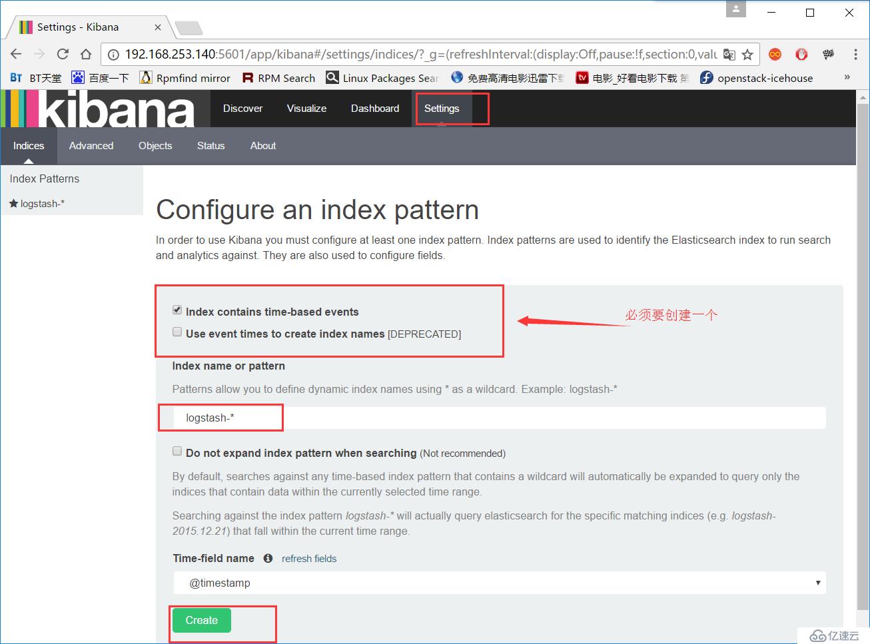Bookmark page with star icon
870x644 pixels.
coord(747,55)
